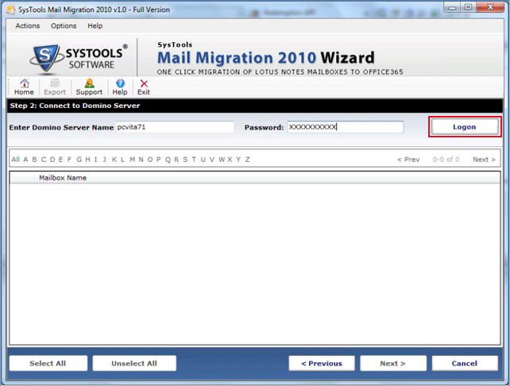Filter mailboxes by letter Y

coord(238,160)
